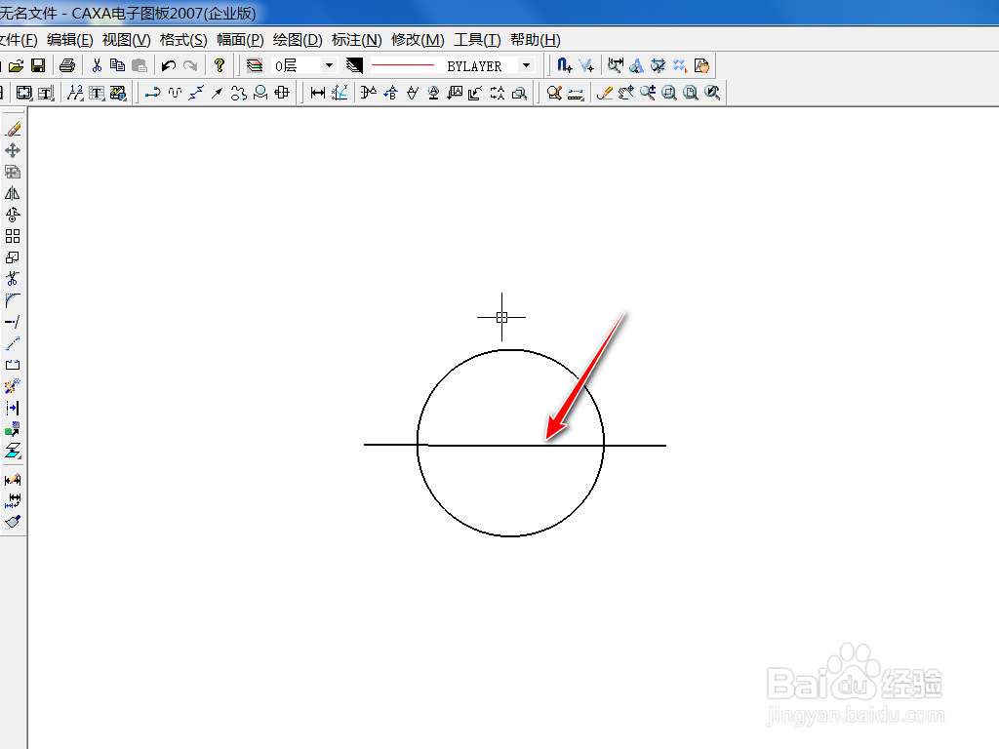Screen dimensions: 999x749
Task: Open the layer control icon
Action: coord(255,65)
